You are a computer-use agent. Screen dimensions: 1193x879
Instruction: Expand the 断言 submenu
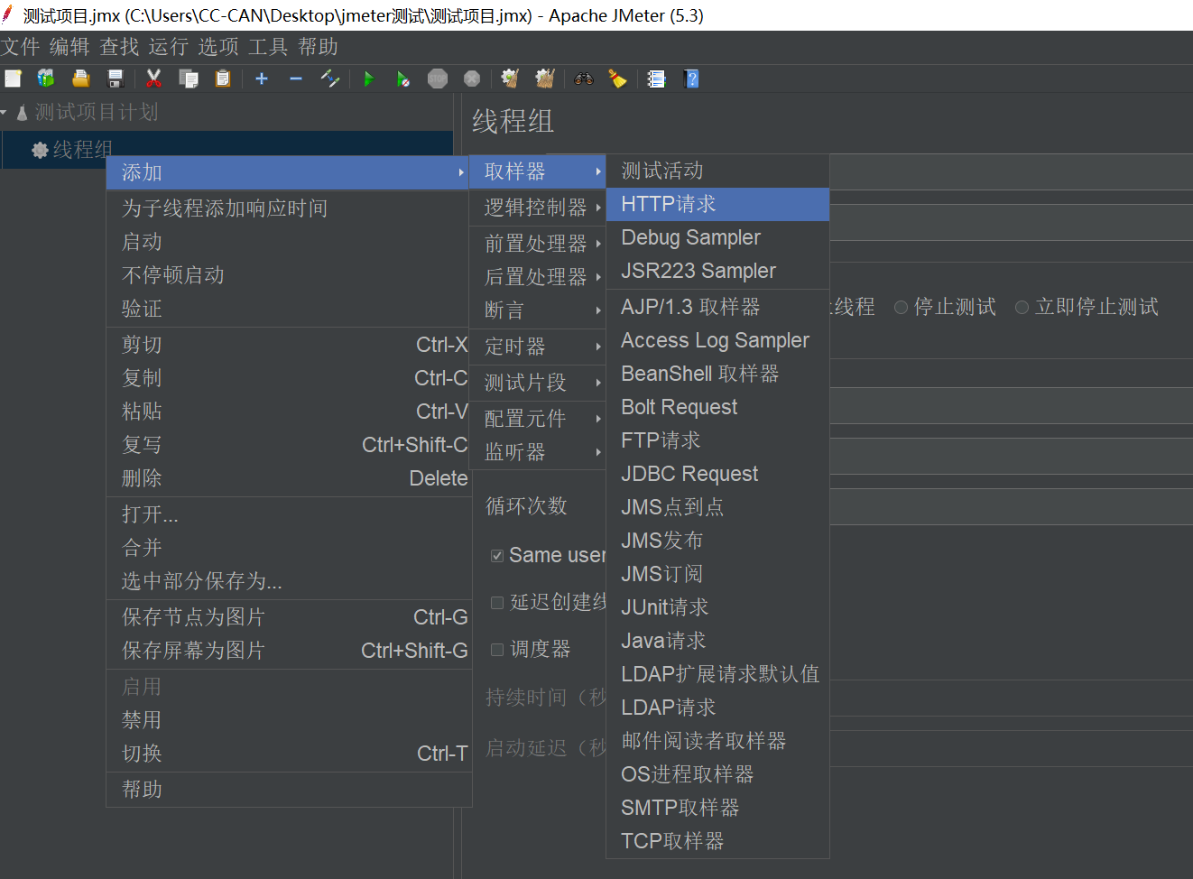pos(538,310)
